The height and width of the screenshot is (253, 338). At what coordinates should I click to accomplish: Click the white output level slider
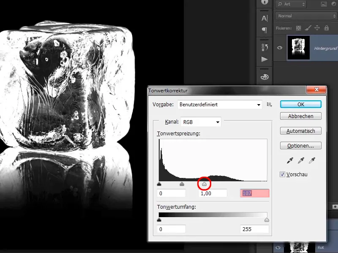click(267, 220)
